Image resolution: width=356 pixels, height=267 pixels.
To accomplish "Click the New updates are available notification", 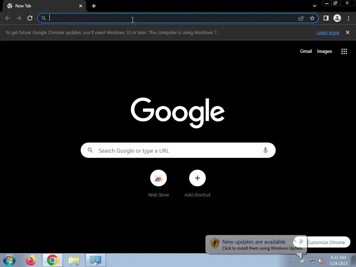I will point(256,244).
